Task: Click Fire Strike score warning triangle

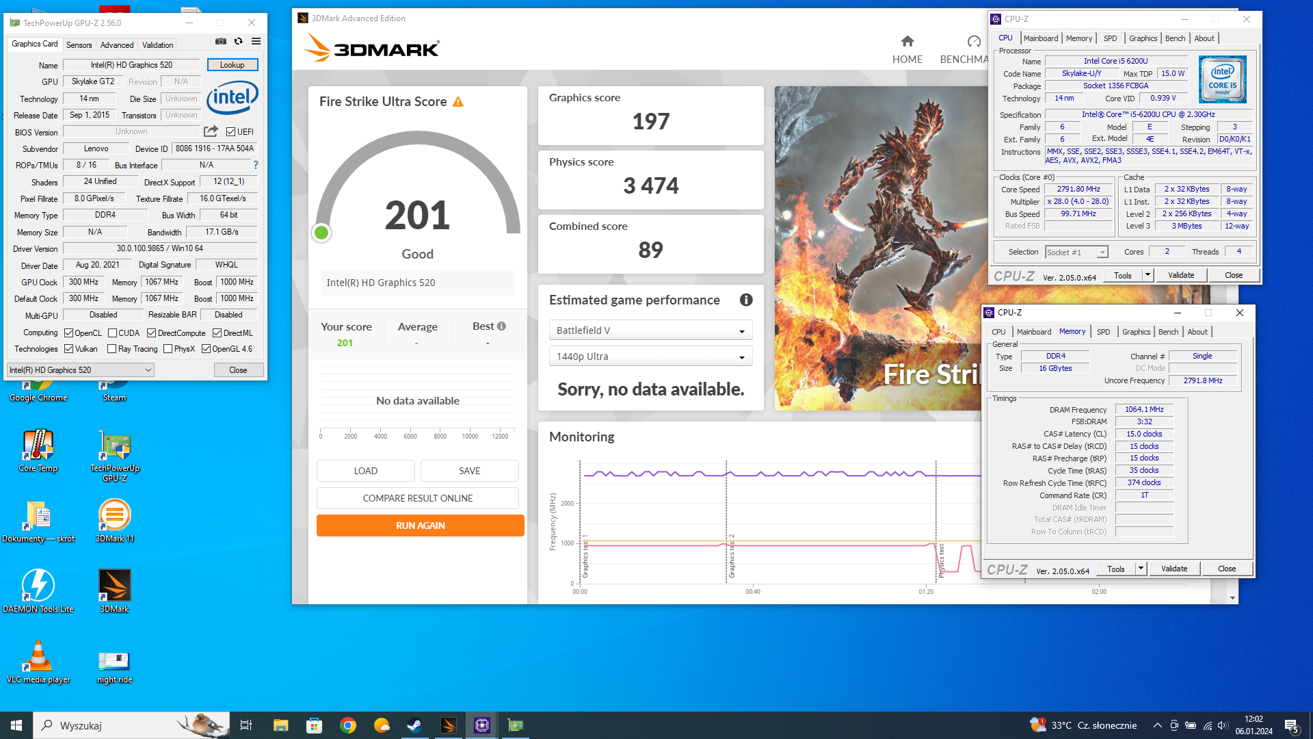Action: click(458, 102)
